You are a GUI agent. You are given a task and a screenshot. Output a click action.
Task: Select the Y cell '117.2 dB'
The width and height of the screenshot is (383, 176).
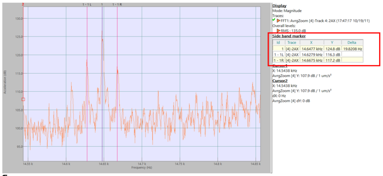click(x=333, y=60)
